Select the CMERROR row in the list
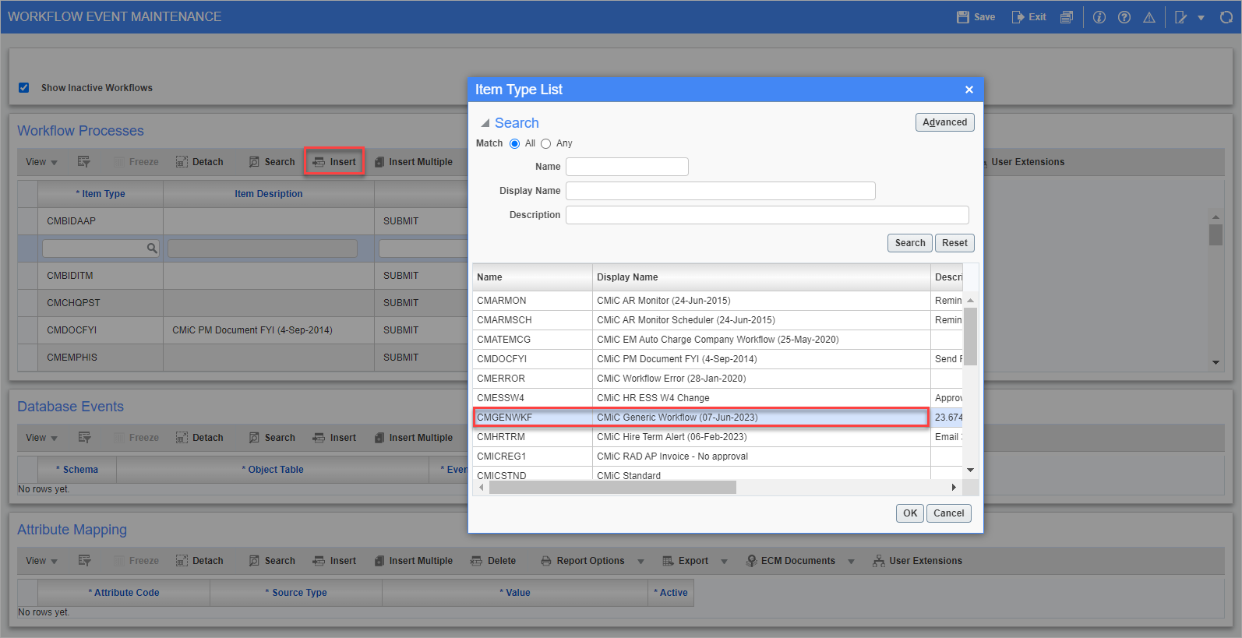This screenshot has height=638, width=1242. click(x=718, y=379)
